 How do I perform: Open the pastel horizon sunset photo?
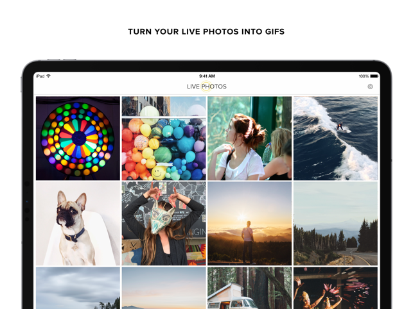click(x=164, y=288)
